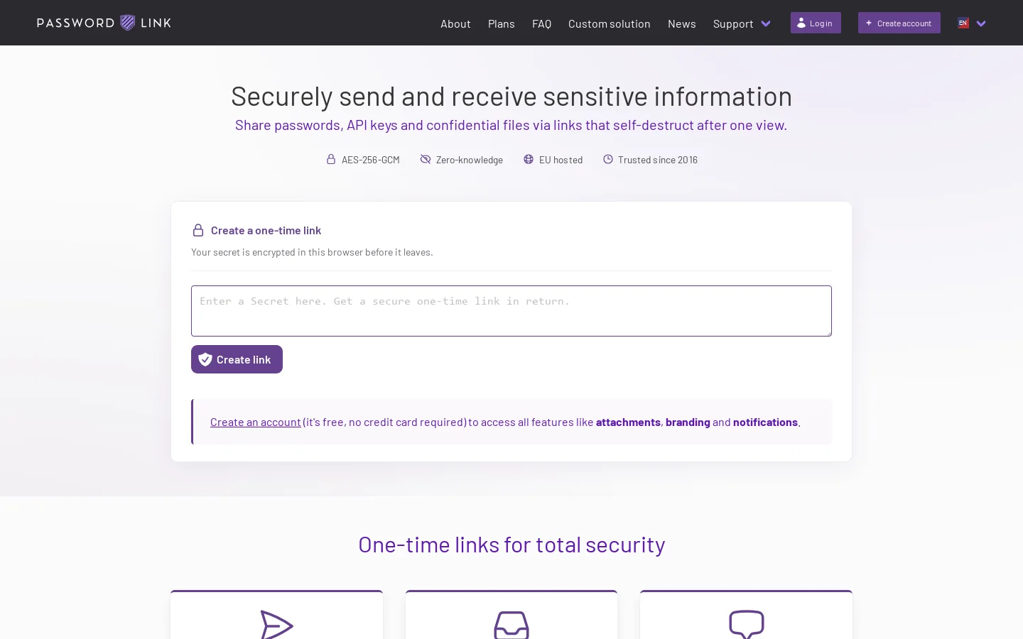
Task: Click the Create link button
Action: tap(237, 359)
